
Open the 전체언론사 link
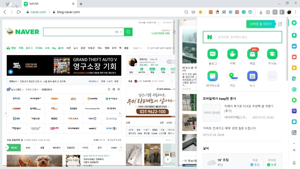pyautogui.click(x=47, y=89)
